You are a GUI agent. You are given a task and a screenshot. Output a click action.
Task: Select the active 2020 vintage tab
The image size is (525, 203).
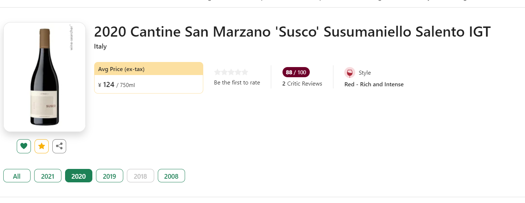coord(79,176)
